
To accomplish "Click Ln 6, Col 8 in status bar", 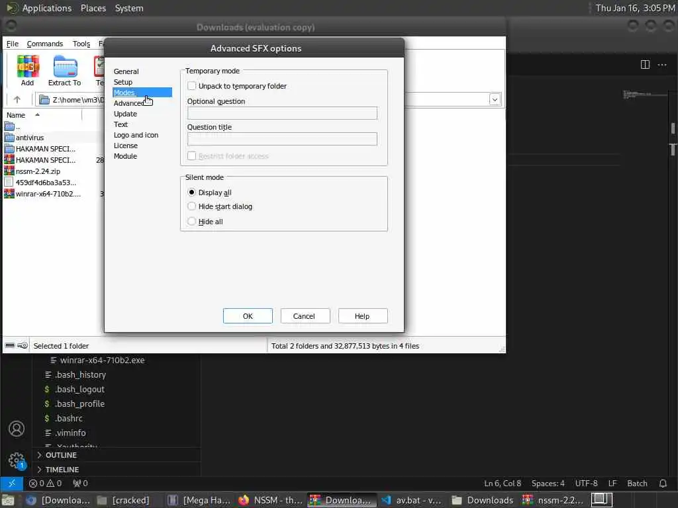I will pos(503,484).
